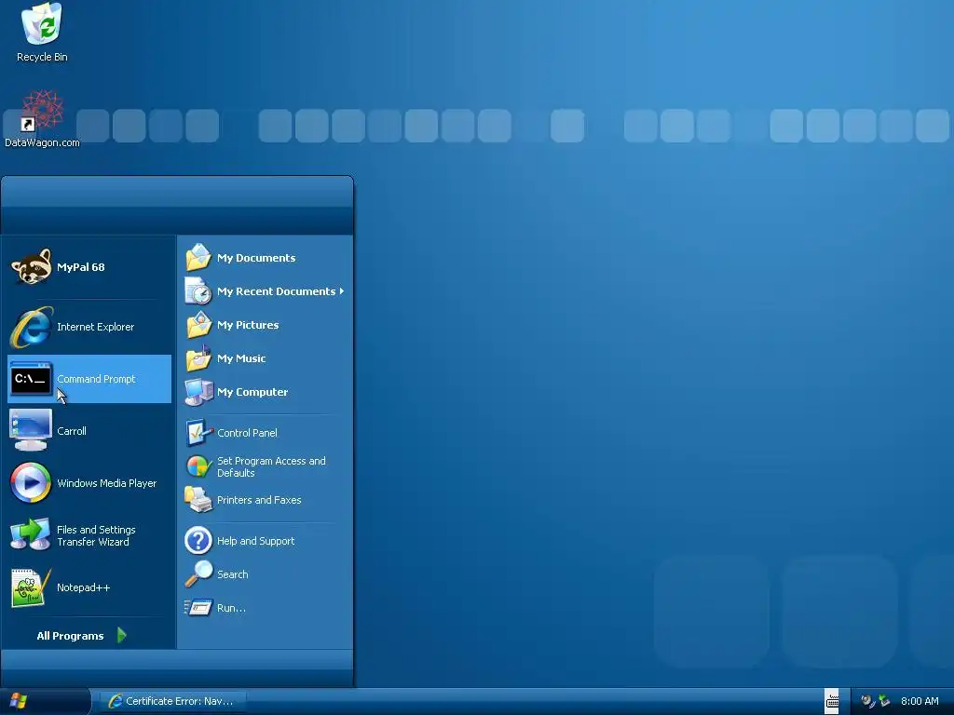Click the My Music label text
Image resolution: width=954 pixels, height=715 pixels.
pyautogui.click(x=241, y=358)
